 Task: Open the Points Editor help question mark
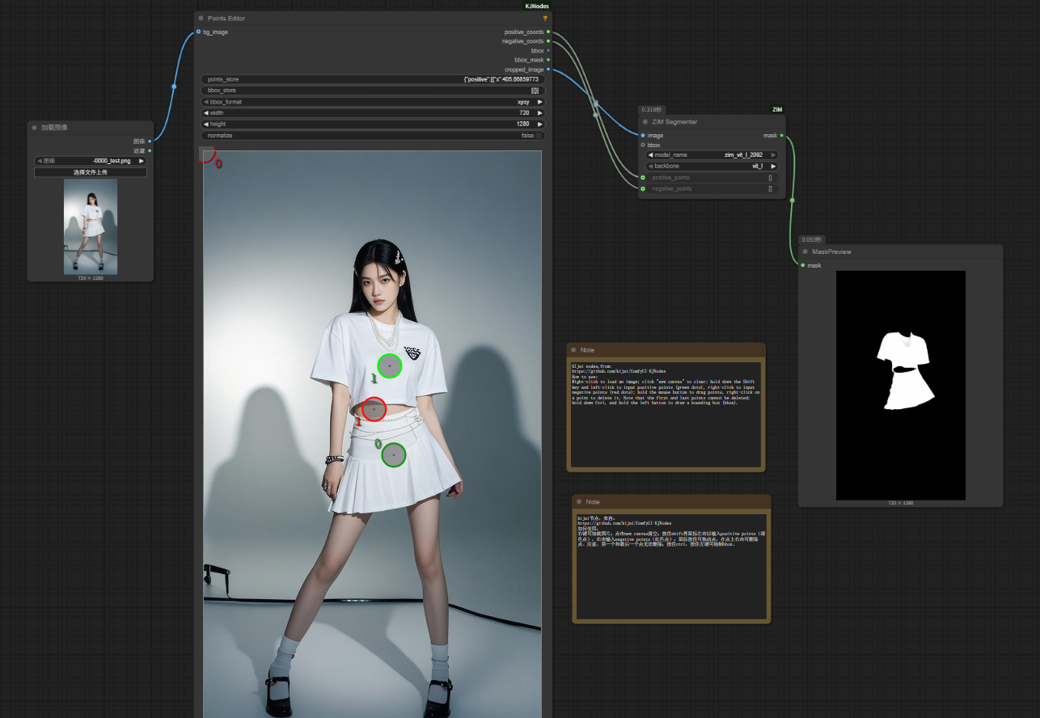coord(545,18)
